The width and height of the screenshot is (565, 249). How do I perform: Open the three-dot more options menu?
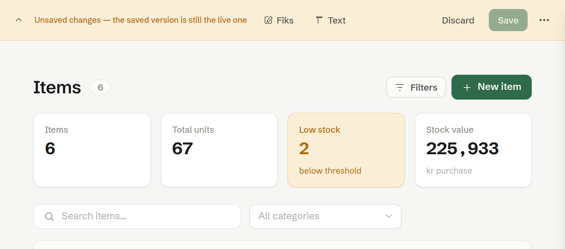coord(544,20)
